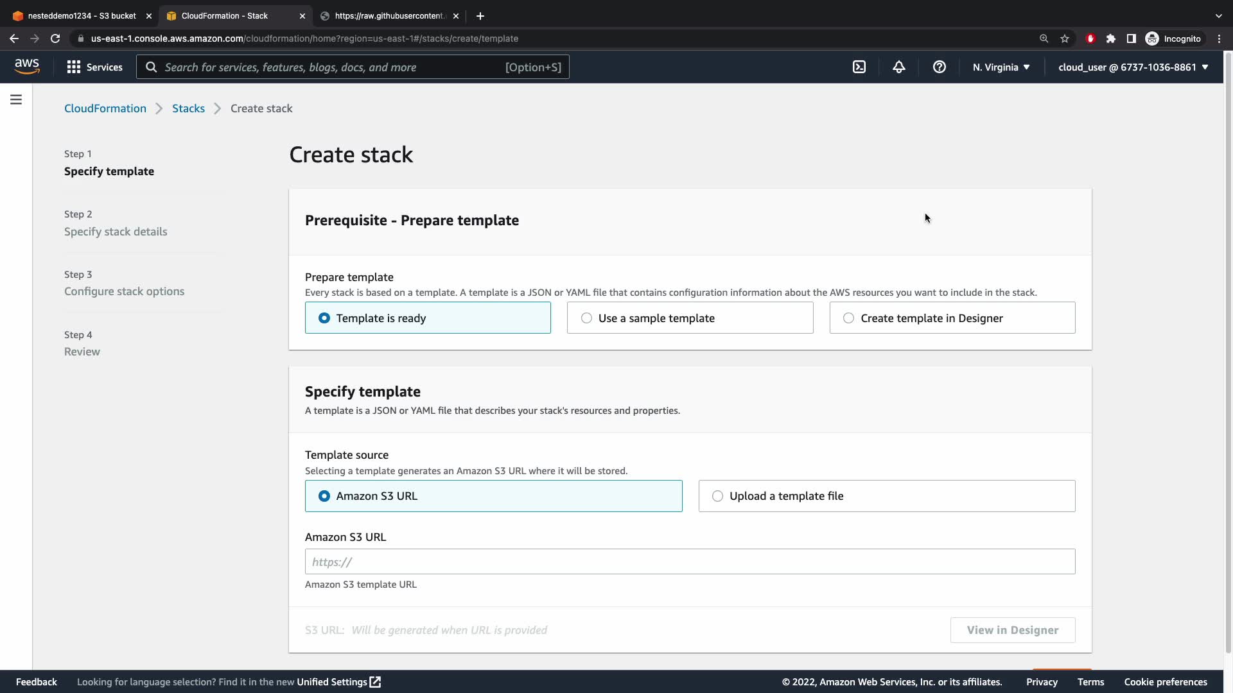Open AWS CloudShell terminal icon

(x=859, y=67)
